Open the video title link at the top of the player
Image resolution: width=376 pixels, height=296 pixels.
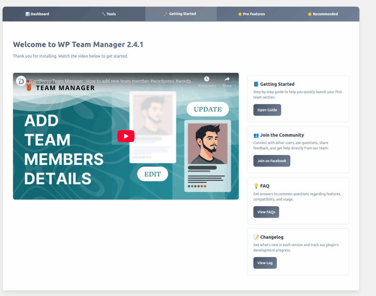click(112, 81)
